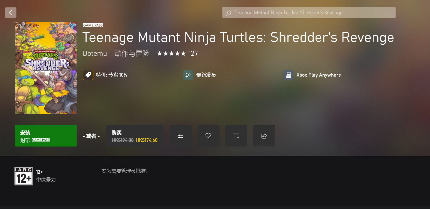Select the 特价: 节省 10% label
The height and width of the screenshot is (209, 430).
[x=111, y=75]
